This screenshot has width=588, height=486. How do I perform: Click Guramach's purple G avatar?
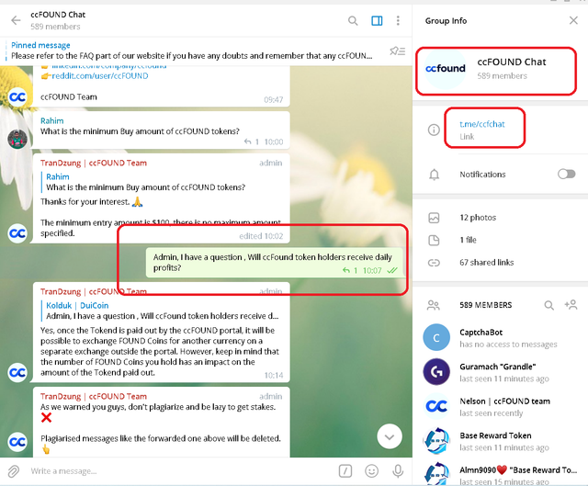click(x=436, y=372)
